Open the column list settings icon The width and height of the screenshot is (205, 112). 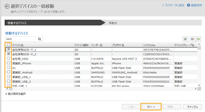(x=185, y=39)
